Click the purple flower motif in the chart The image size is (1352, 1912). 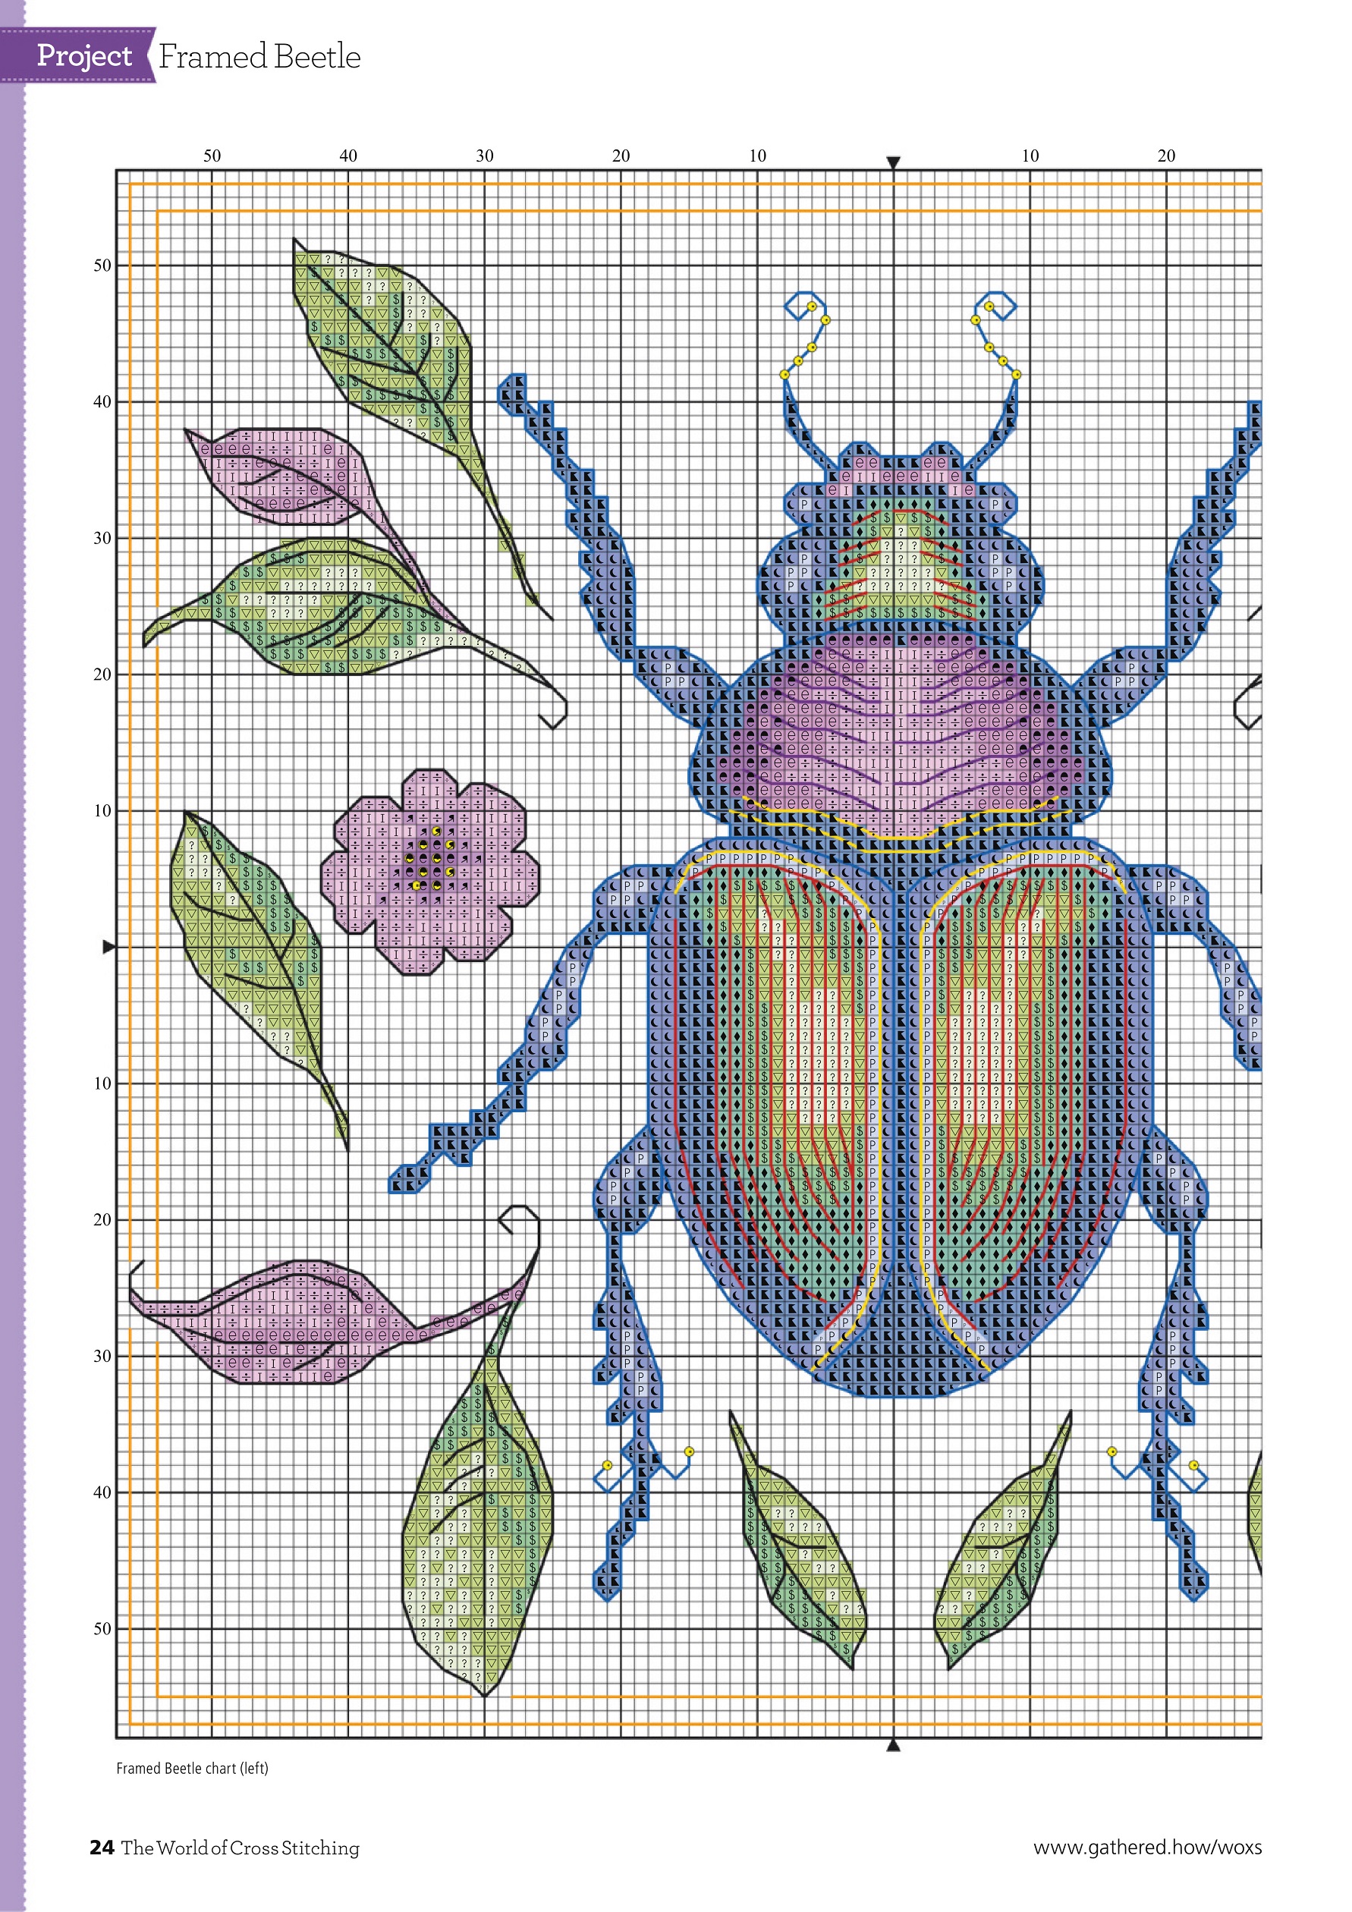pos(430,872)
